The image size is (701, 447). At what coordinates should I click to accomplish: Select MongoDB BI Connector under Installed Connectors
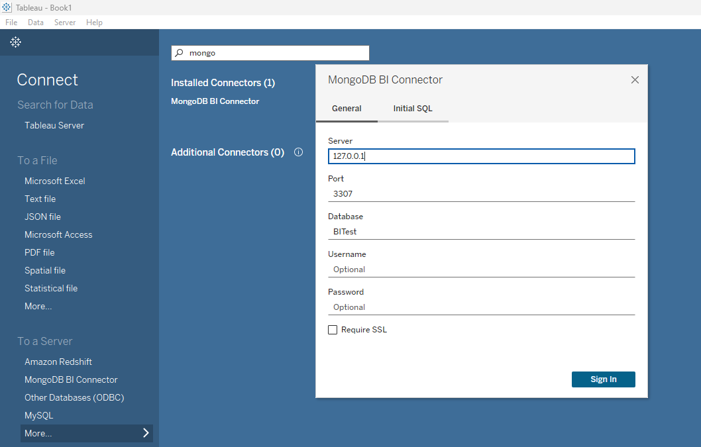coord(215,101)
